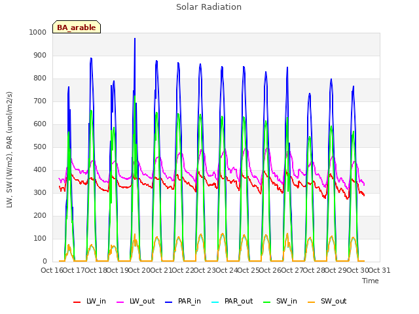Click the y-axis label LW, SW, PAR
419x314 pixels.
pos(9,150)
